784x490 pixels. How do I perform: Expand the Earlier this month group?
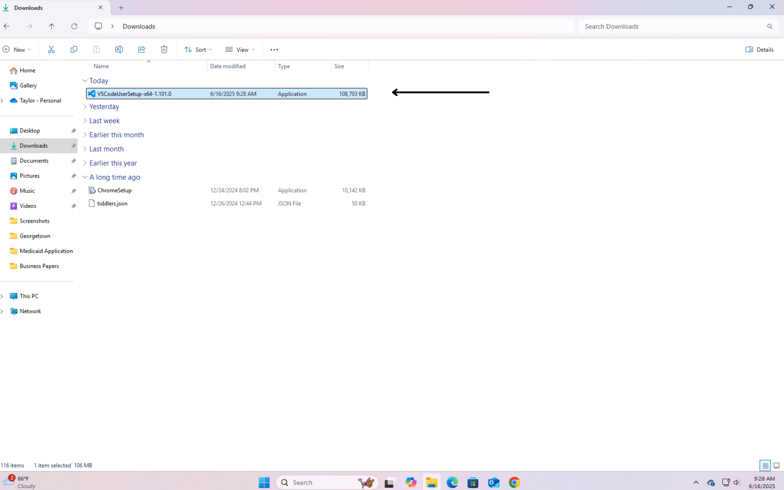pyautogui.click(x=85, y=135)
